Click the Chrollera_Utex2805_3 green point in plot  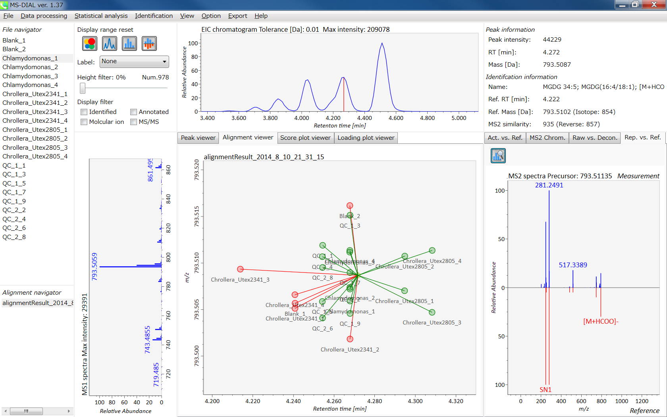coord(432,313)
